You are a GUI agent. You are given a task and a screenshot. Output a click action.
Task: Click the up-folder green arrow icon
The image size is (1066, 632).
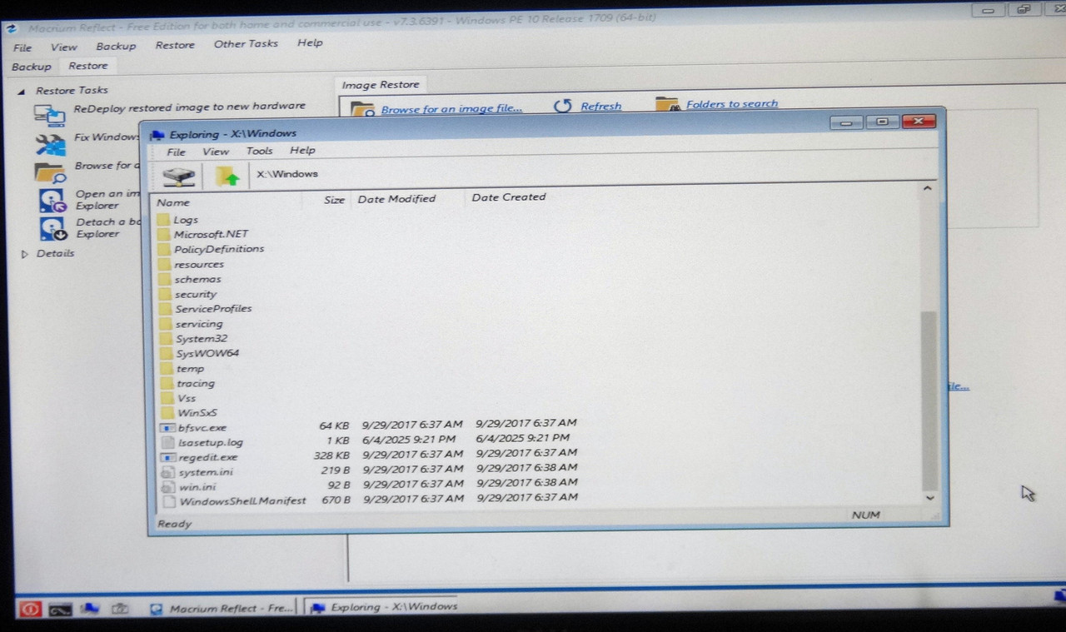pos(227,176)
